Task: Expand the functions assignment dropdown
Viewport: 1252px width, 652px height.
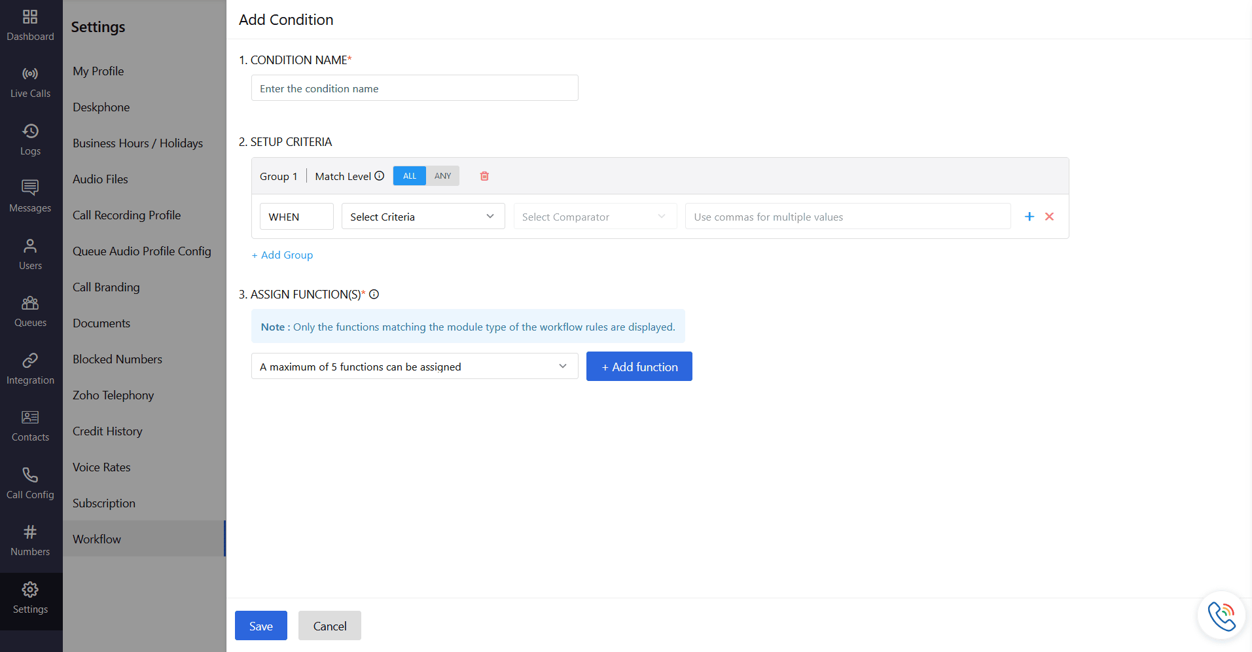Action: [x=414, y=367]
